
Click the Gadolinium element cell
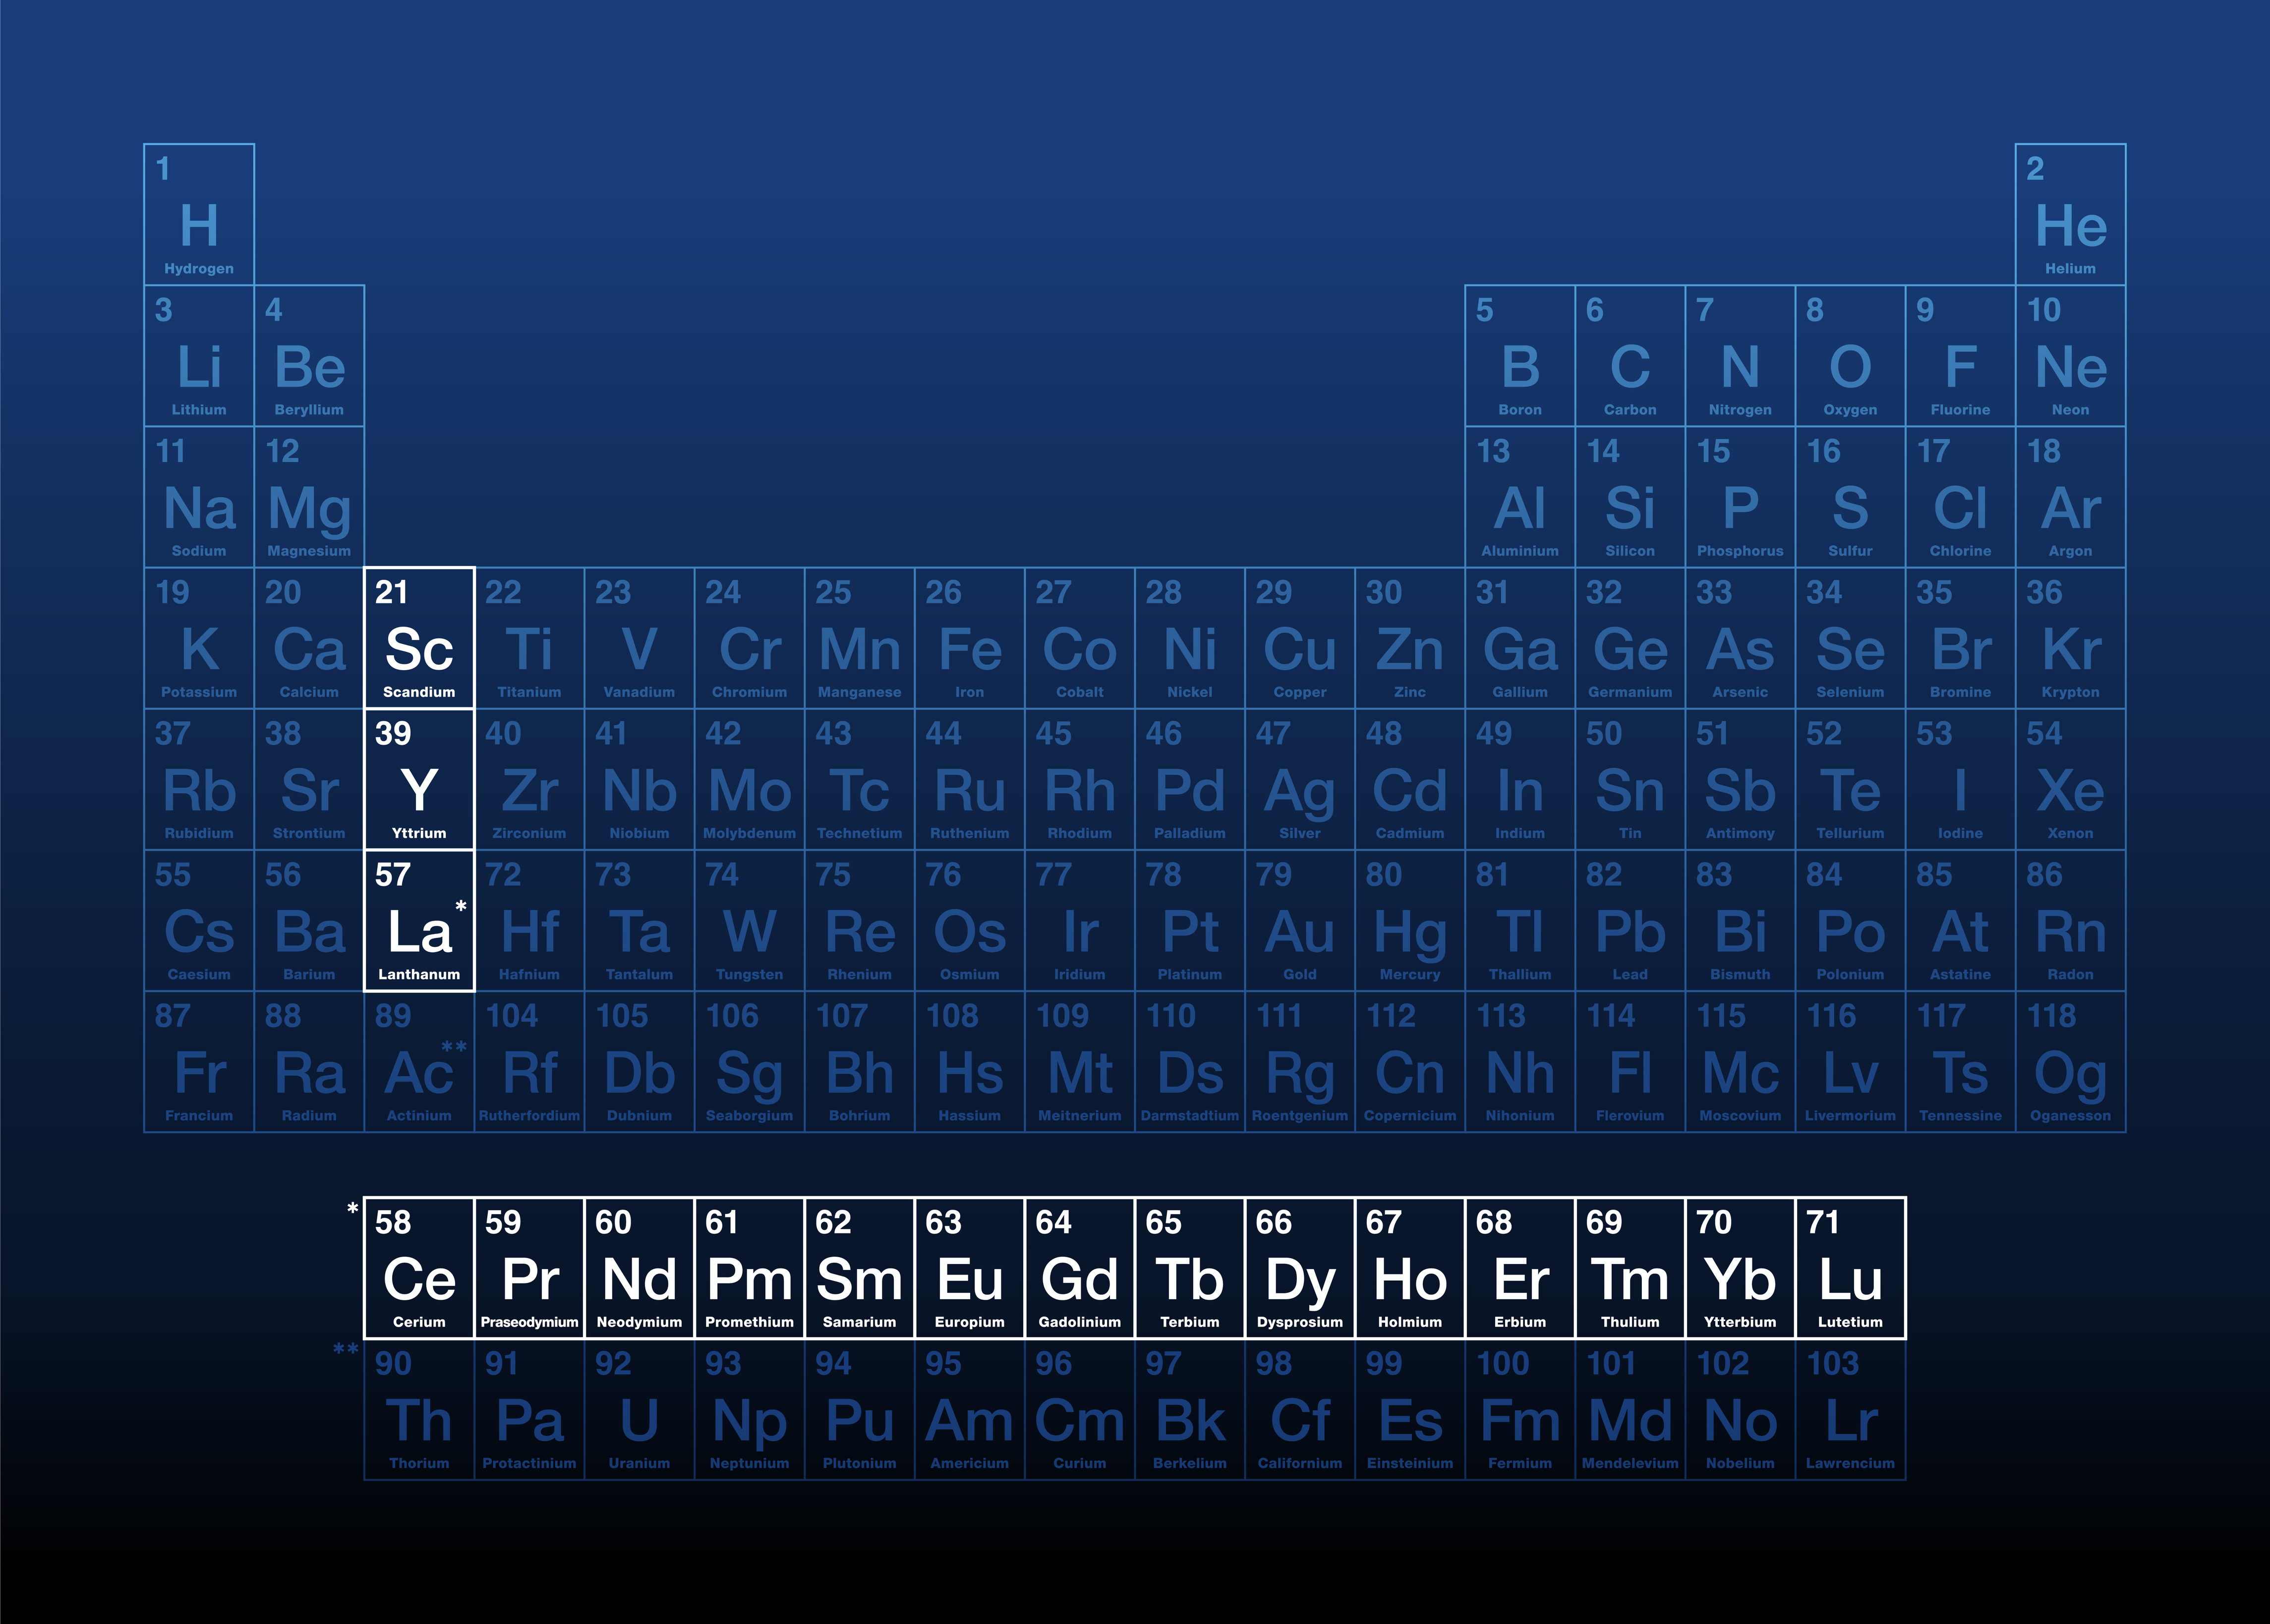pos(1079,1268)
